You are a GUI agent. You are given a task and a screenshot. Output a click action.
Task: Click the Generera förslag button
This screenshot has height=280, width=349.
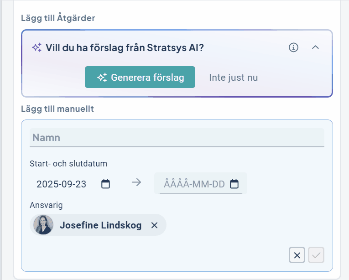140,77
